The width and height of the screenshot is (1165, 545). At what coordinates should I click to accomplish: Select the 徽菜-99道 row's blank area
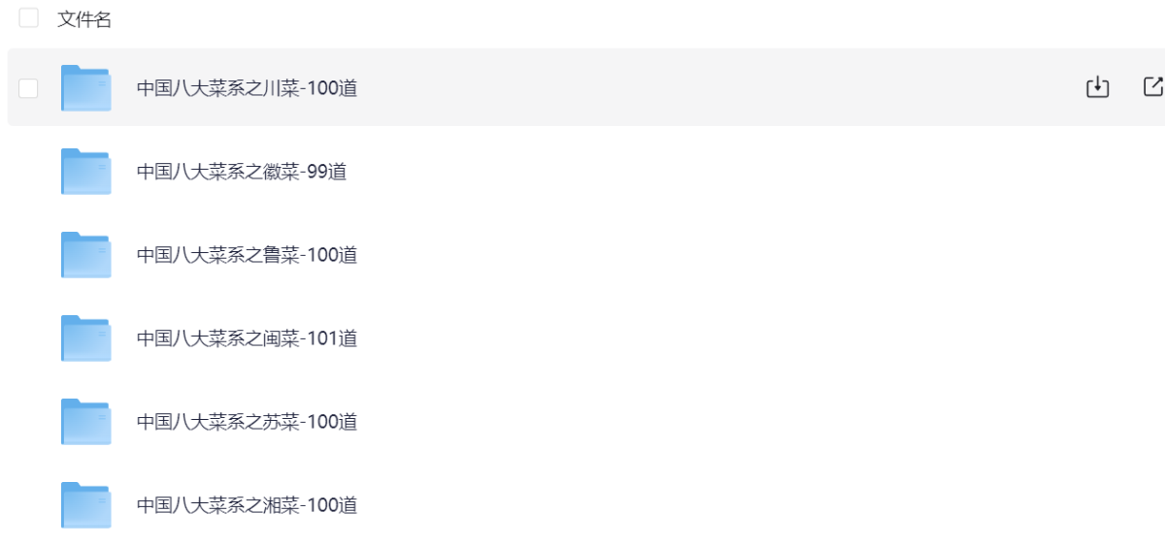(718, 172)
